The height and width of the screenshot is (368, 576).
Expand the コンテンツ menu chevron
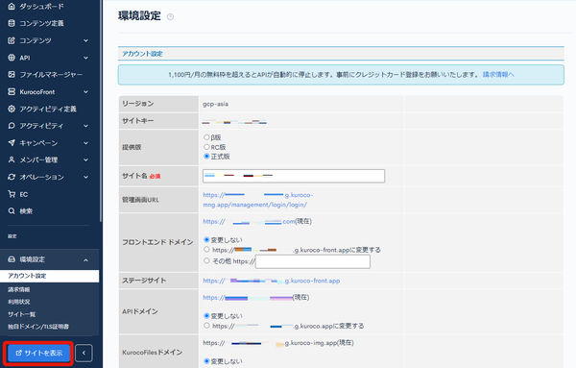click(x=85, y=40)
